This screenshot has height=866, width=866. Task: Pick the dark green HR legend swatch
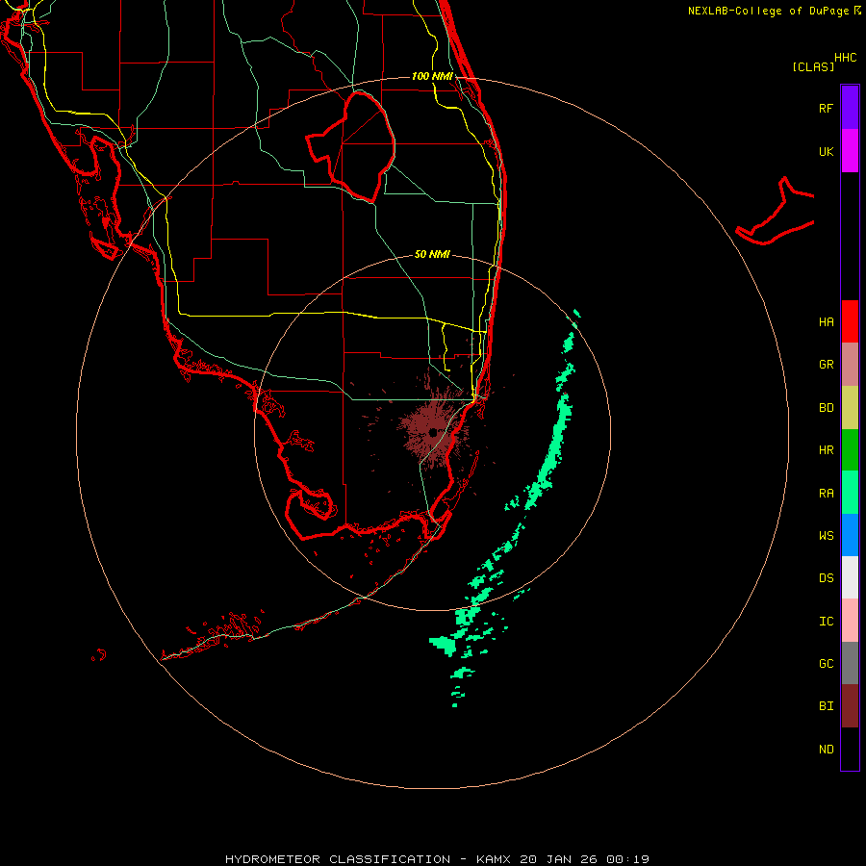point(850,450)
